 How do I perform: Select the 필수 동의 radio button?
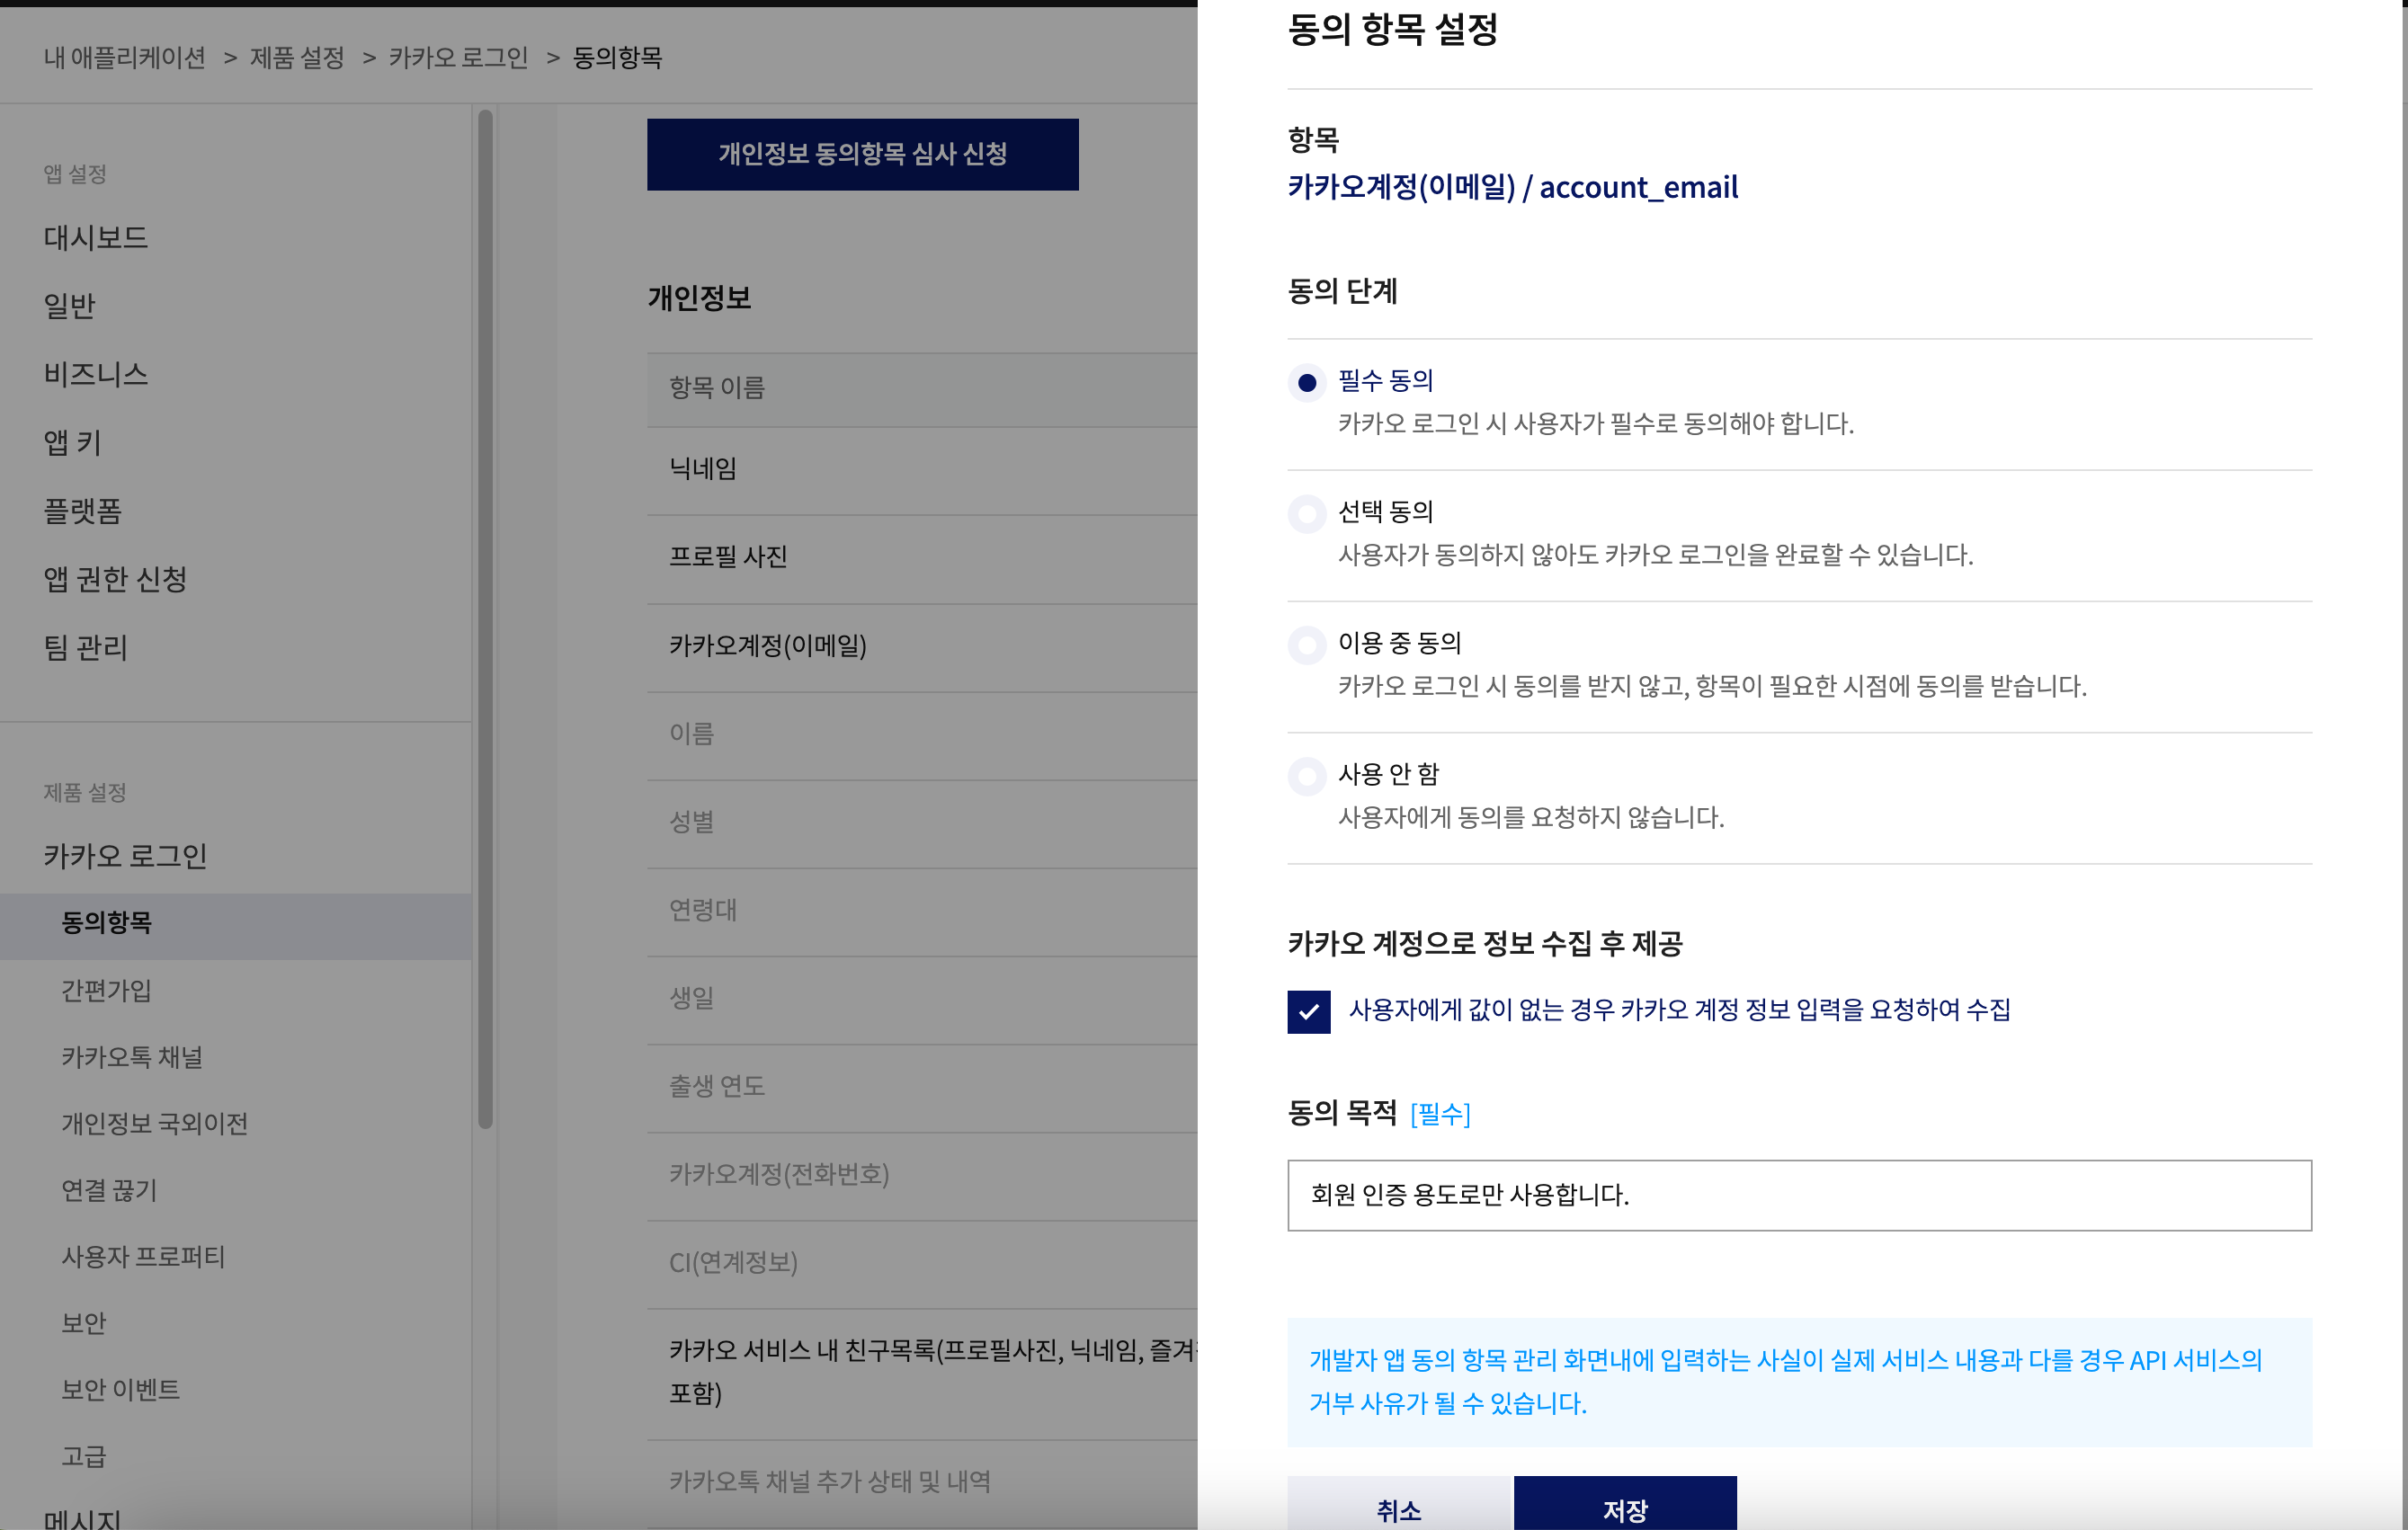(1306, 383)
